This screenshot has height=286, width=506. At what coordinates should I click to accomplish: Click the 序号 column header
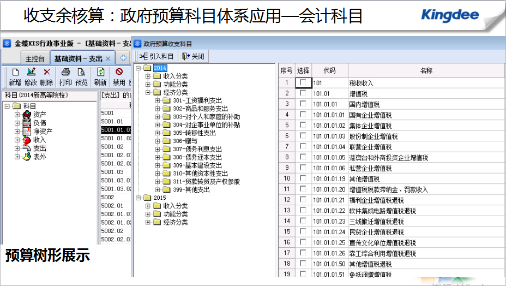click(x=287, y=70)
